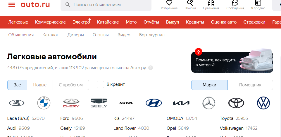The width and height of the screenshot is (281, 137).
Task: Switch to Марки view
Action: tap(209, 85)
